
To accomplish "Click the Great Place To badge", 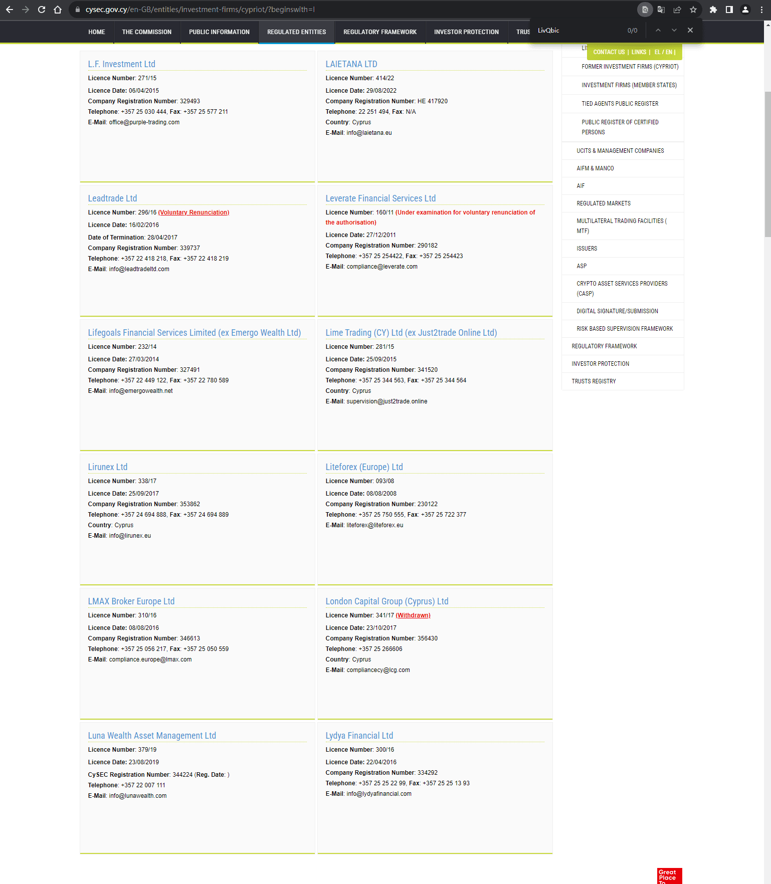I will pos(670,876).
